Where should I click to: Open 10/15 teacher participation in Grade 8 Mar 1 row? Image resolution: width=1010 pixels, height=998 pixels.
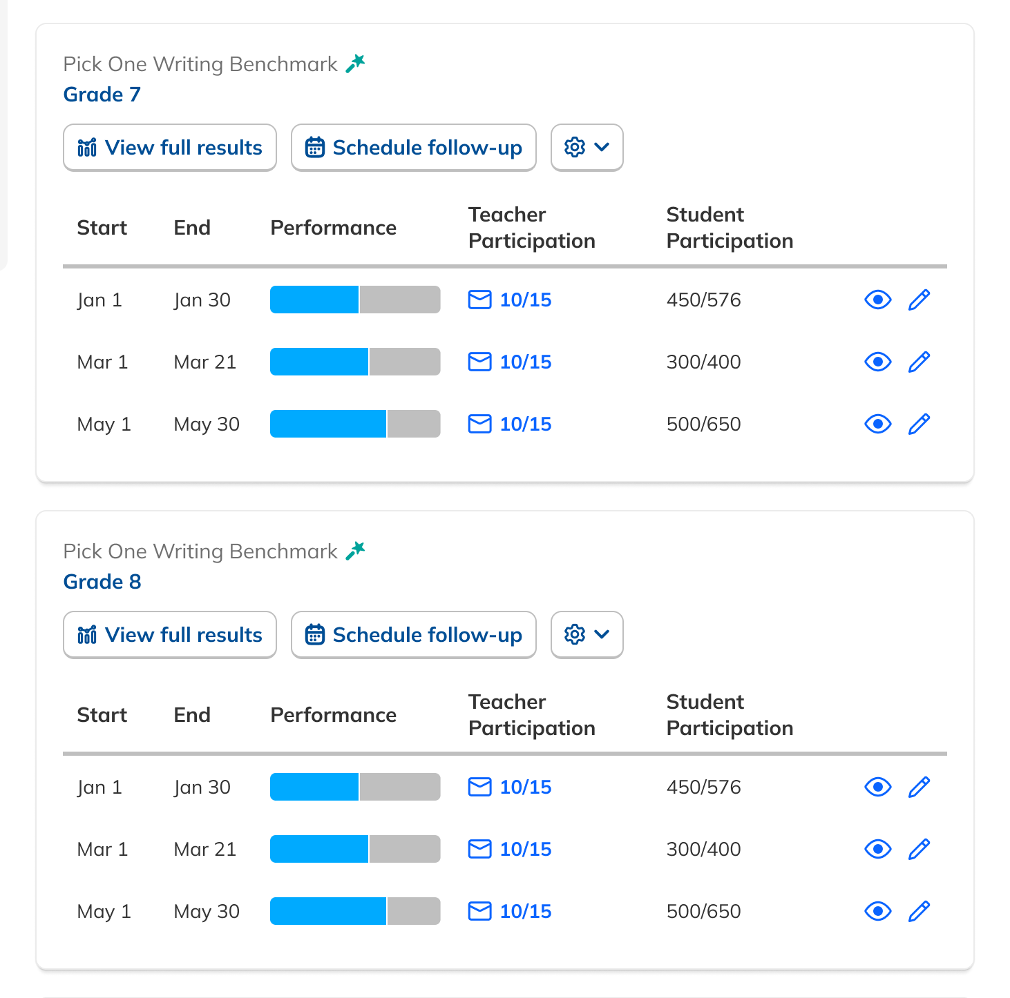525,850
